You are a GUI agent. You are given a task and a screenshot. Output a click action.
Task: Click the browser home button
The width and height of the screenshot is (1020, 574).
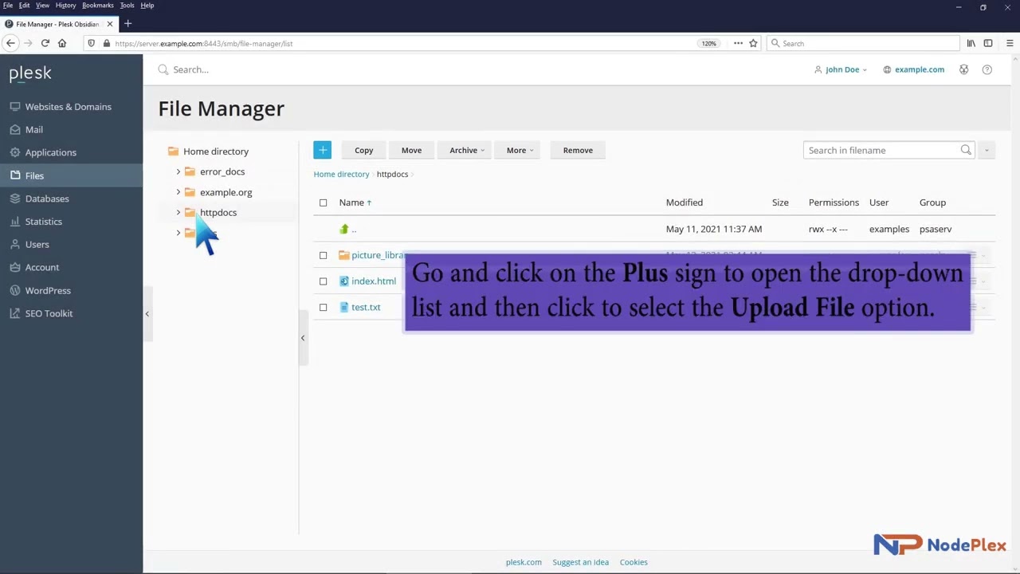coord(62,43)
